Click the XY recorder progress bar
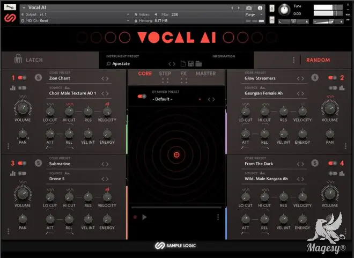 (176, 207)
